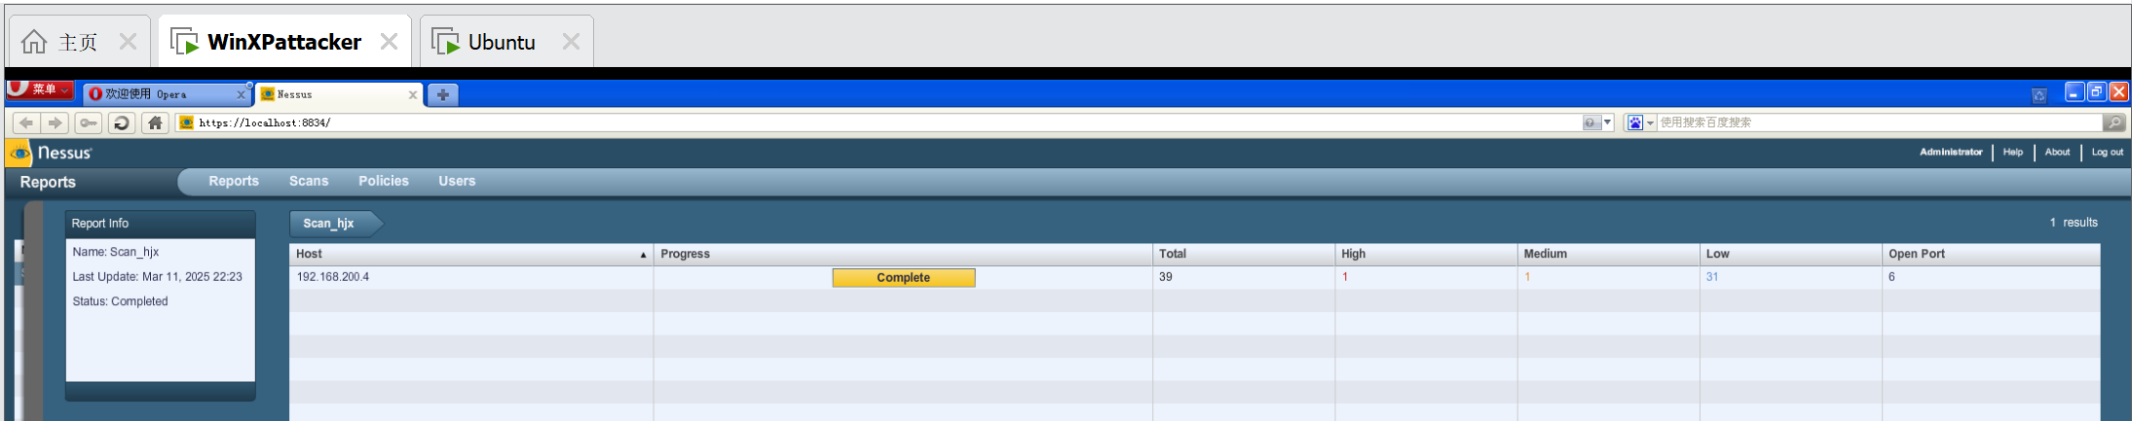This screenshot has width=2132, height=421.
Task: Click the Low count 31
Action: [1712, 277]
